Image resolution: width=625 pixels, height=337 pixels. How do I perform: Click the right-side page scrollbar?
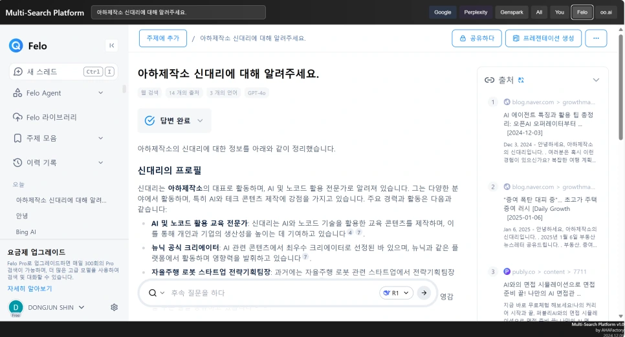pyautogui.click(x=620, y=87)
